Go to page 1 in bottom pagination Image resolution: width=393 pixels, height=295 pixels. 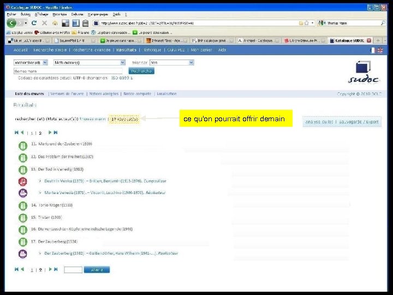click(x=32, y=270)
